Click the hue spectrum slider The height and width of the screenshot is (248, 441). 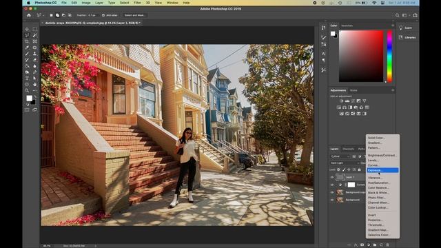pyautogui.click(x=389, y=56)
